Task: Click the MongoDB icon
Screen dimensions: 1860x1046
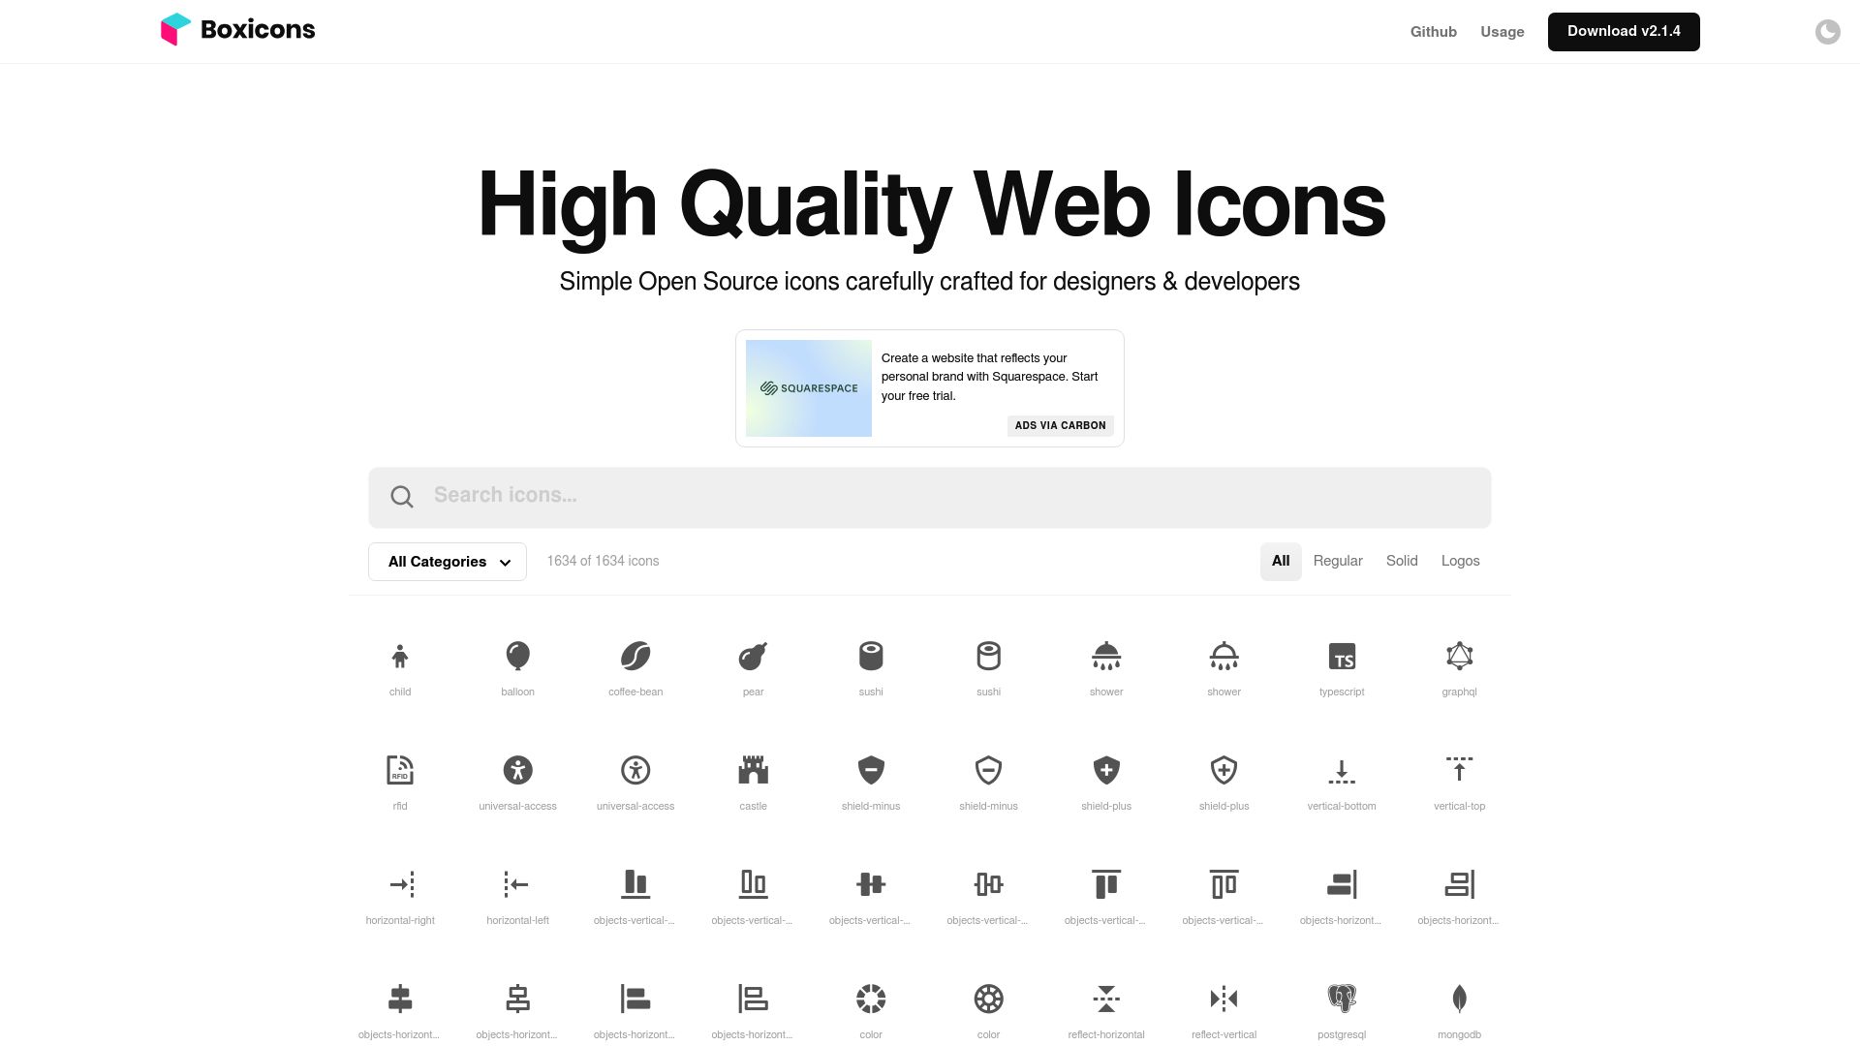Action: click(x=1459, y=999)
